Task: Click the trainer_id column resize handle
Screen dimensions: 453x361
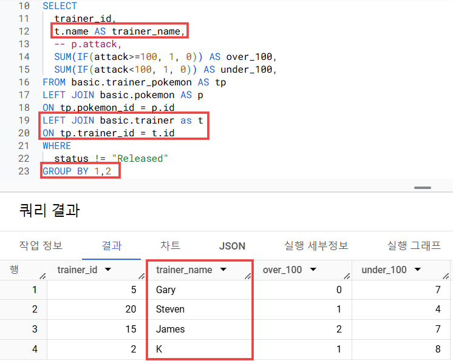Action: (x=141, y=276)
